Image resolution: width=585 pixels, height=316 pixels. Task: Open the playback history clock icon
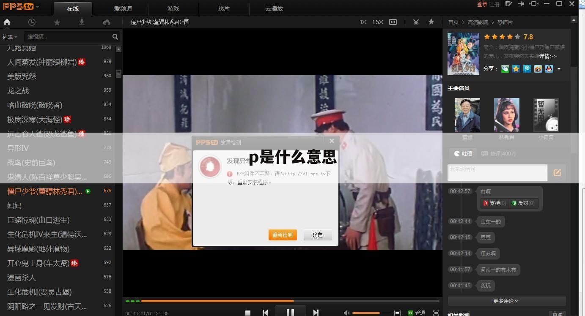(32, 22)
